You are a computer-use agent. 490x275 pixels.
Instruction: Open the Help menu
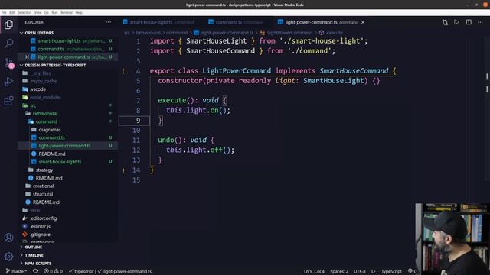79,12
